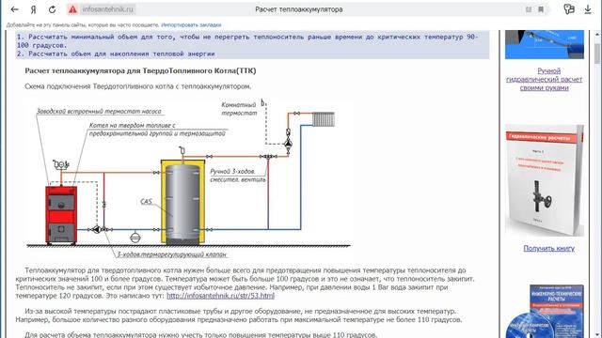Open the link http://infosantehnik.ru/str/53.html
The width and height of the screenshot is (602, 338).
click(220, 296)
